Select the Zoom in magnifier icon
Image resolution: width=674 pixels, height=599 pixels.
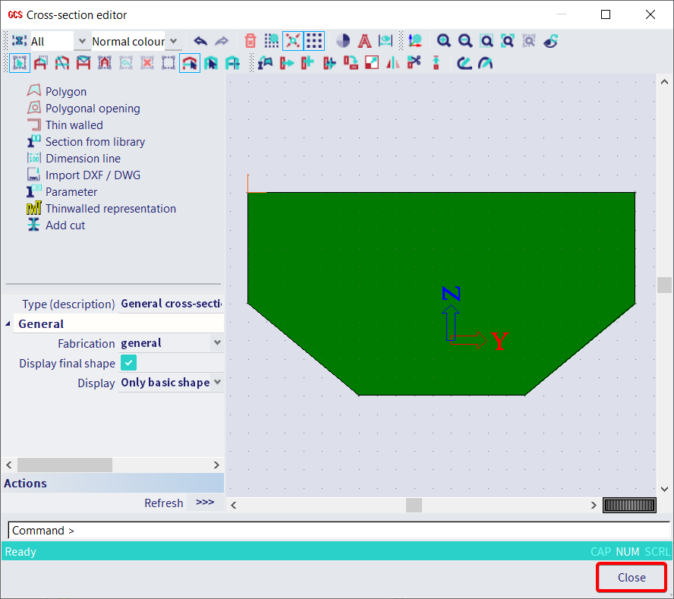click(443, 41)
